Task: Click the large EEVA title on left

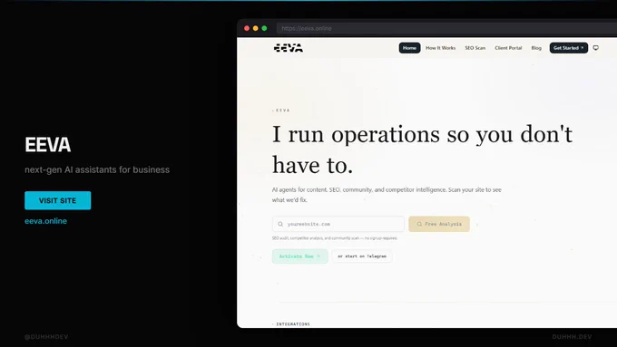Action: tap(47, 145)
